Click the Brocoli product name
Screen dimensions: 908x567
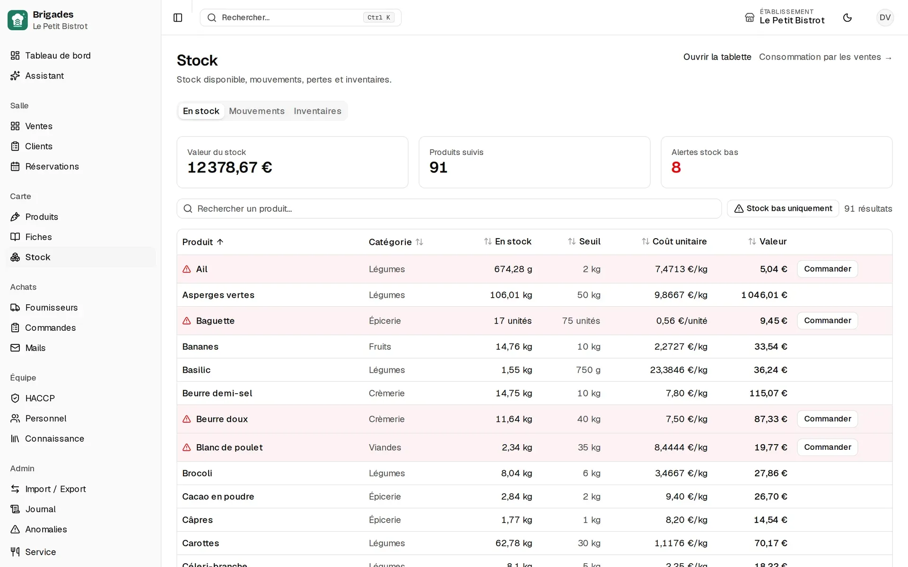(x=197, y=473)
